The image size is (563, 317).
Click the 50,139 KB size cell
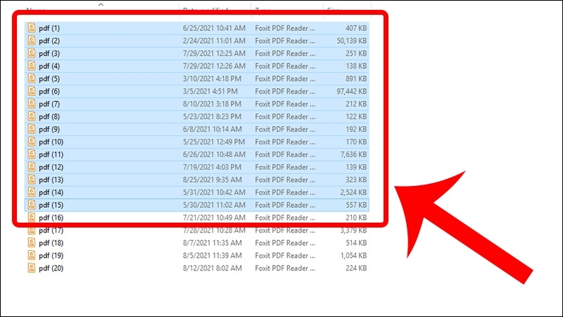pos(351,41)
